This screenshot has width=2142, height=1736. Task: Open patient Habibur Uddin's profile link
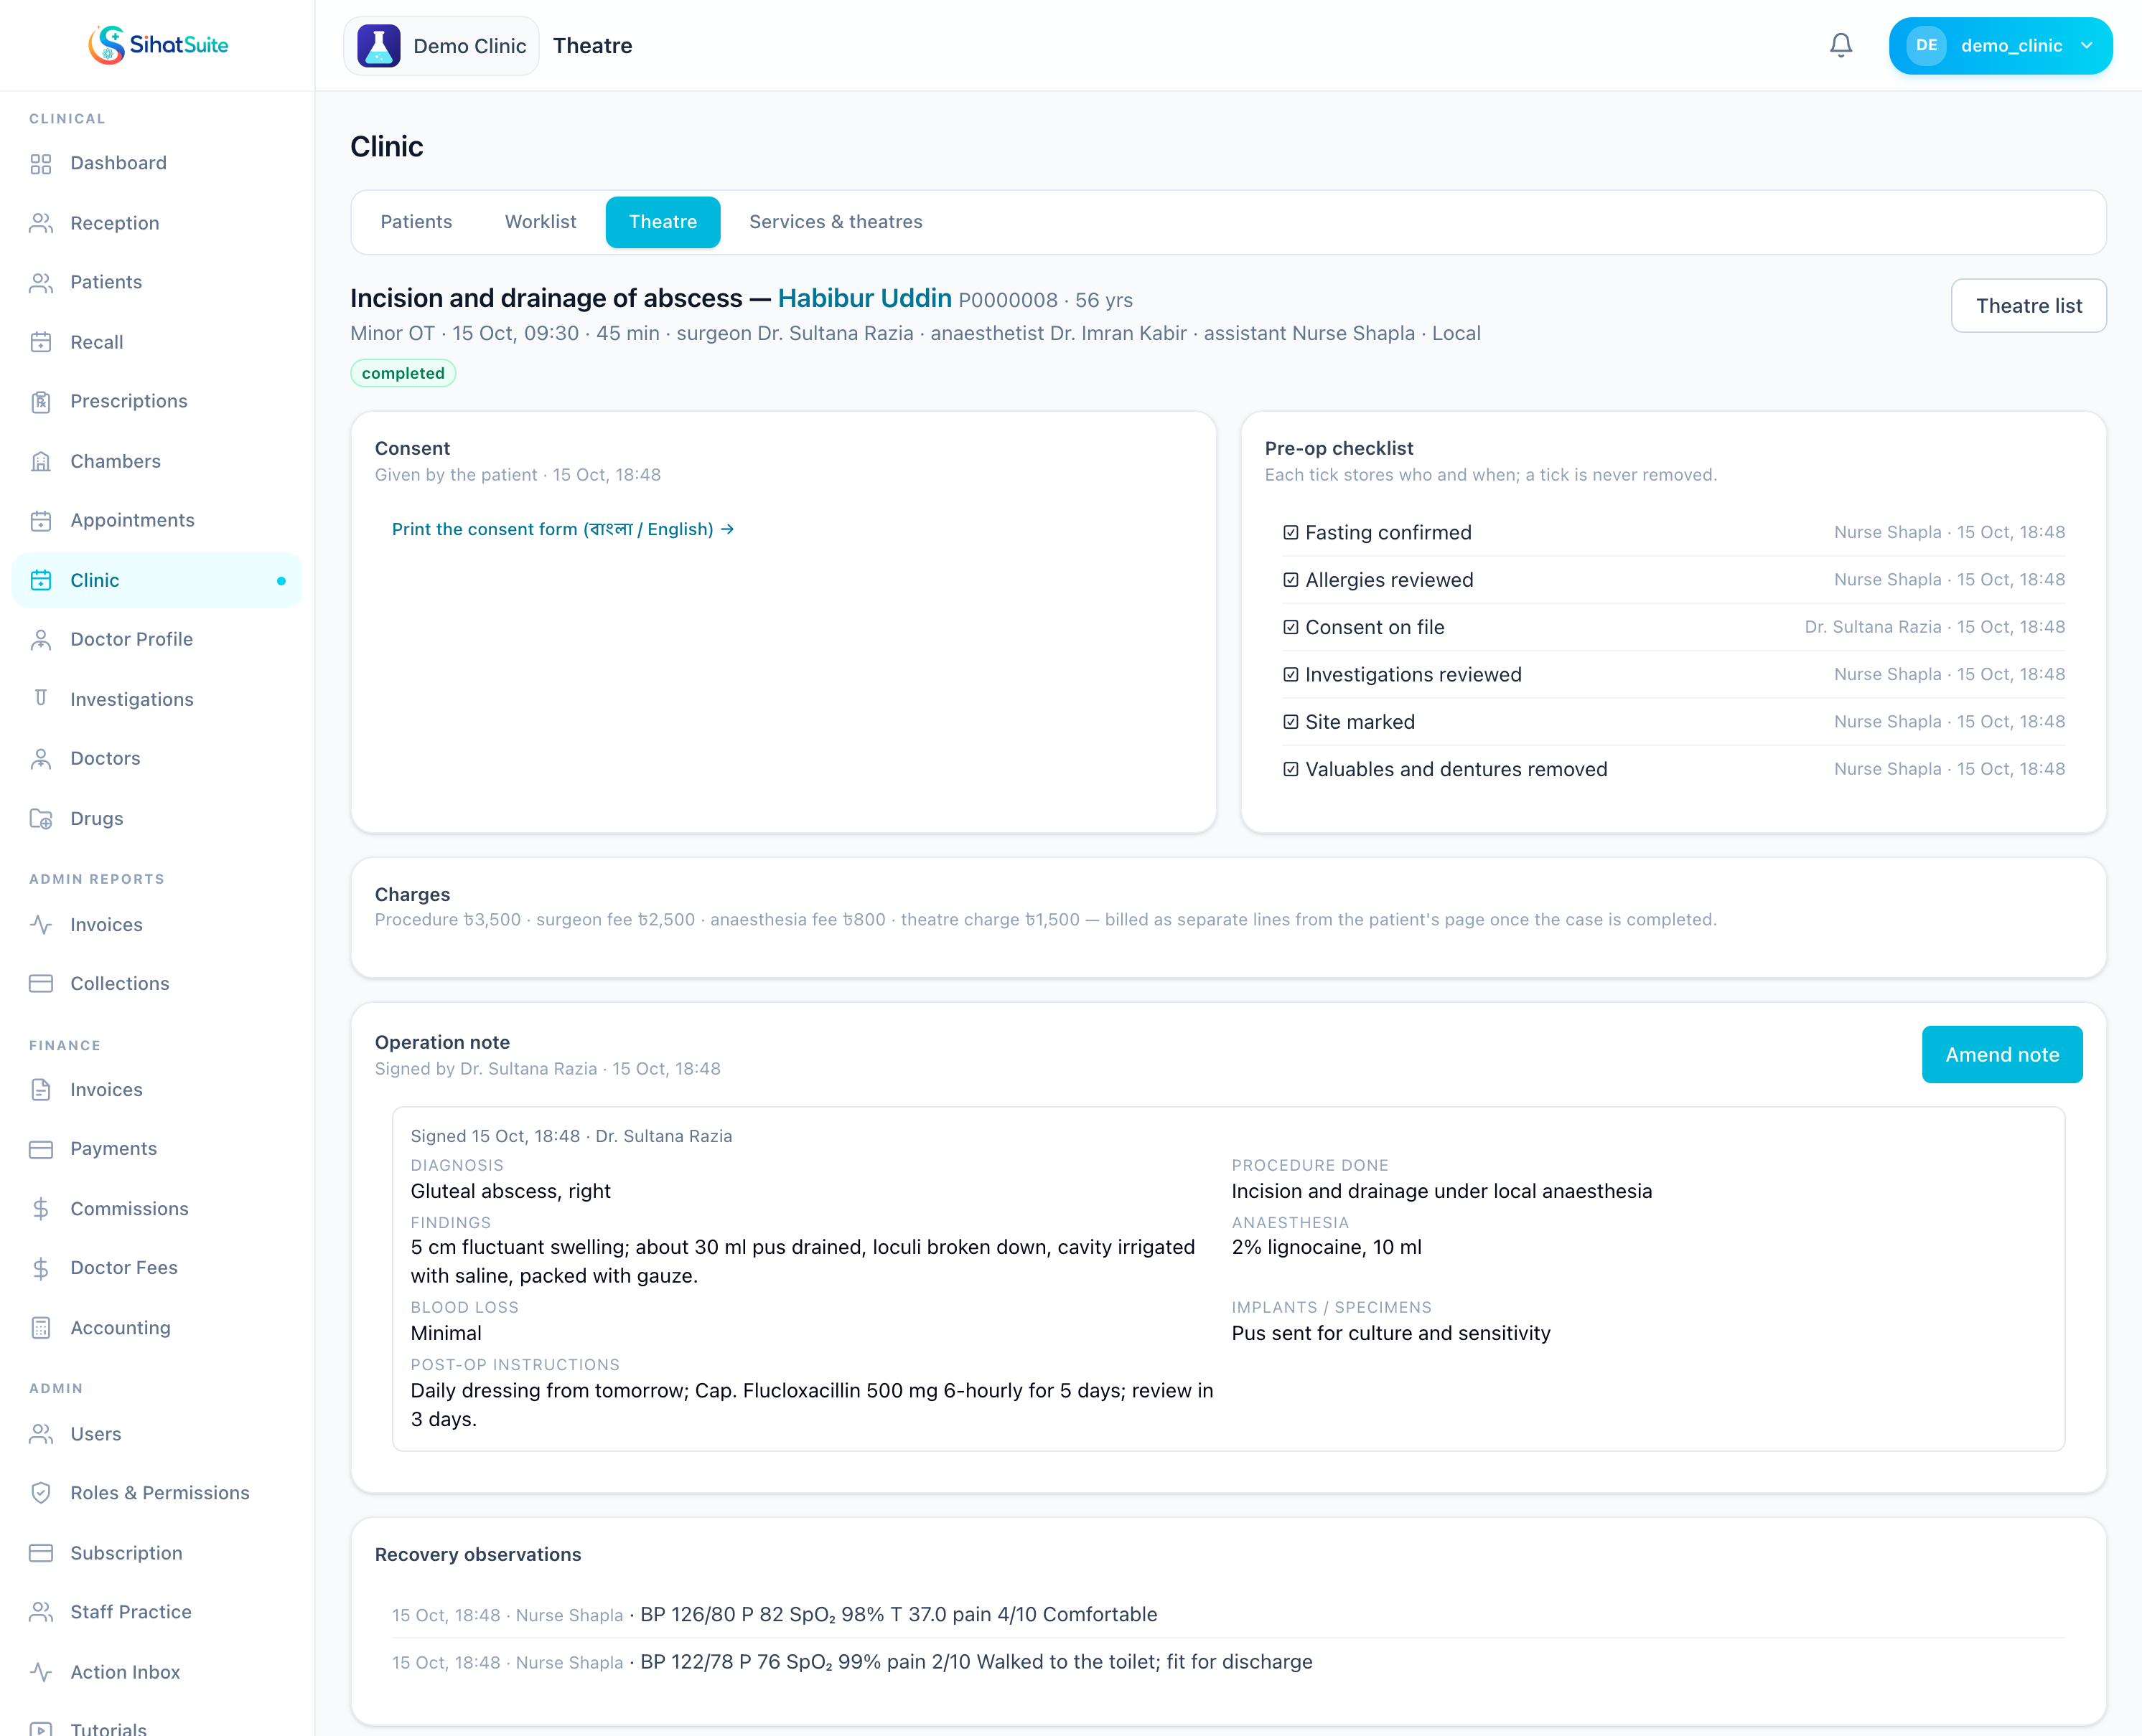coord(864,298)
